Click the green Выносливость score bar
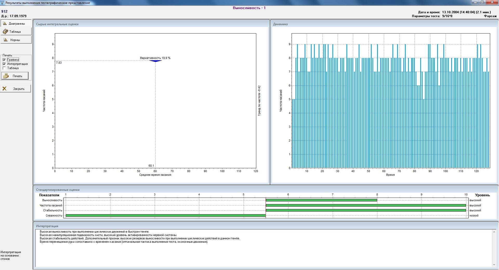The image size is (499, 270). 321,200
